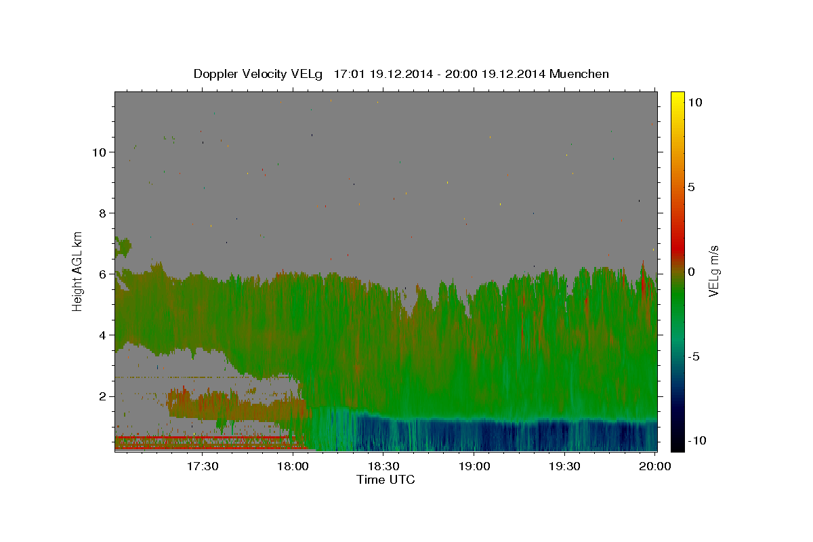Click the 'Time UTC' axis label

385,480
